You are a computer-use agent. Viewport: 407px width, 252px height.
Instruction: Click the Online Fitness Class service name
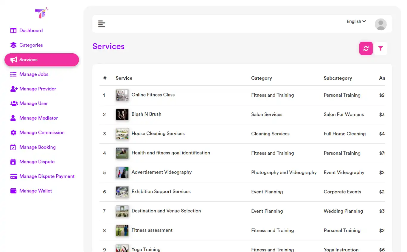(153, 95)
